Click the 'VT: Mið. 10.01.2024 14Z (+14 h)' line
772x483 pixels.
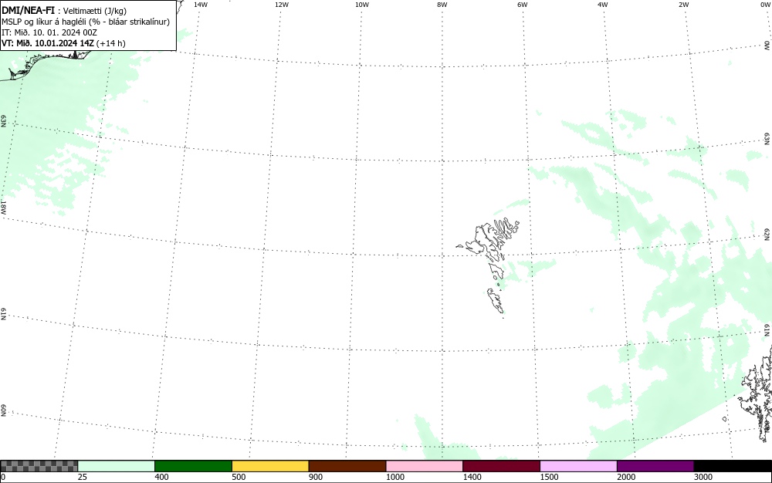point(63,43)
